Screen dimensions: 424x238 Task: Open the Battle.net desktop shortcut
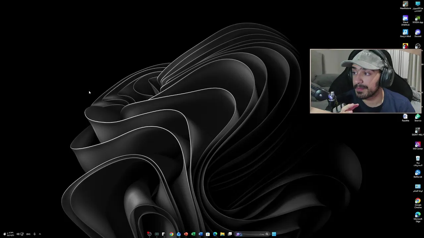click(x=418, y=174)
